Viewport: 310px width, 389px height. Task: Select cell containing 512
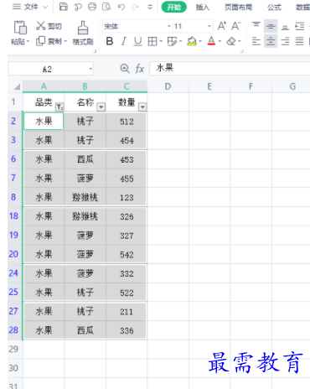pyautogui.click(x=127, y=122)
